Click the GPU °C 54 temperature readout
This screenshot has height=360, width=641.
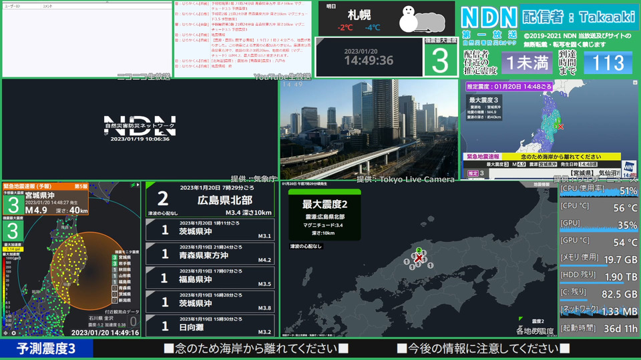[598, 242]
